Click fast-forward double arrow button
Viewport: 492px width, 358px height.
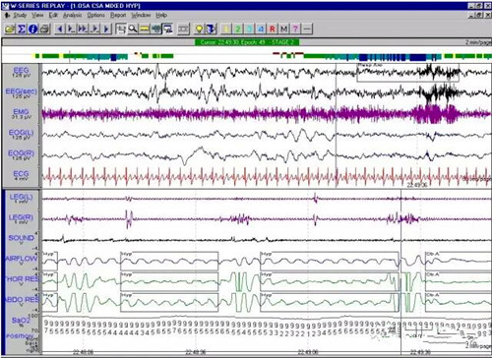click(x=83, y=29)
